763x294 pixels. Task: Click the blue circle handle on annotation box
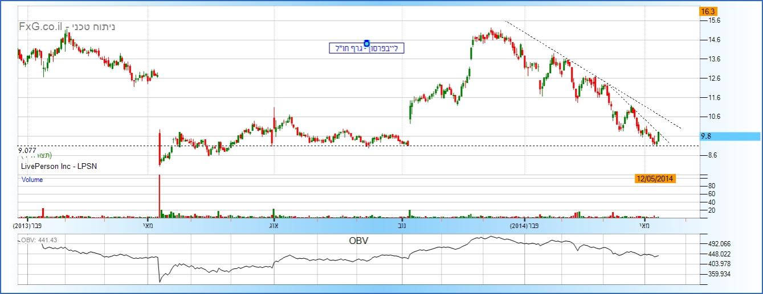point(366,43)
